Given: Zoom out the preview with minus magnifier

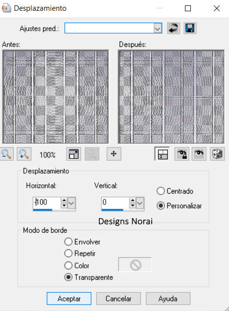Looking at the screenshot, I should [x=6, y=154].
